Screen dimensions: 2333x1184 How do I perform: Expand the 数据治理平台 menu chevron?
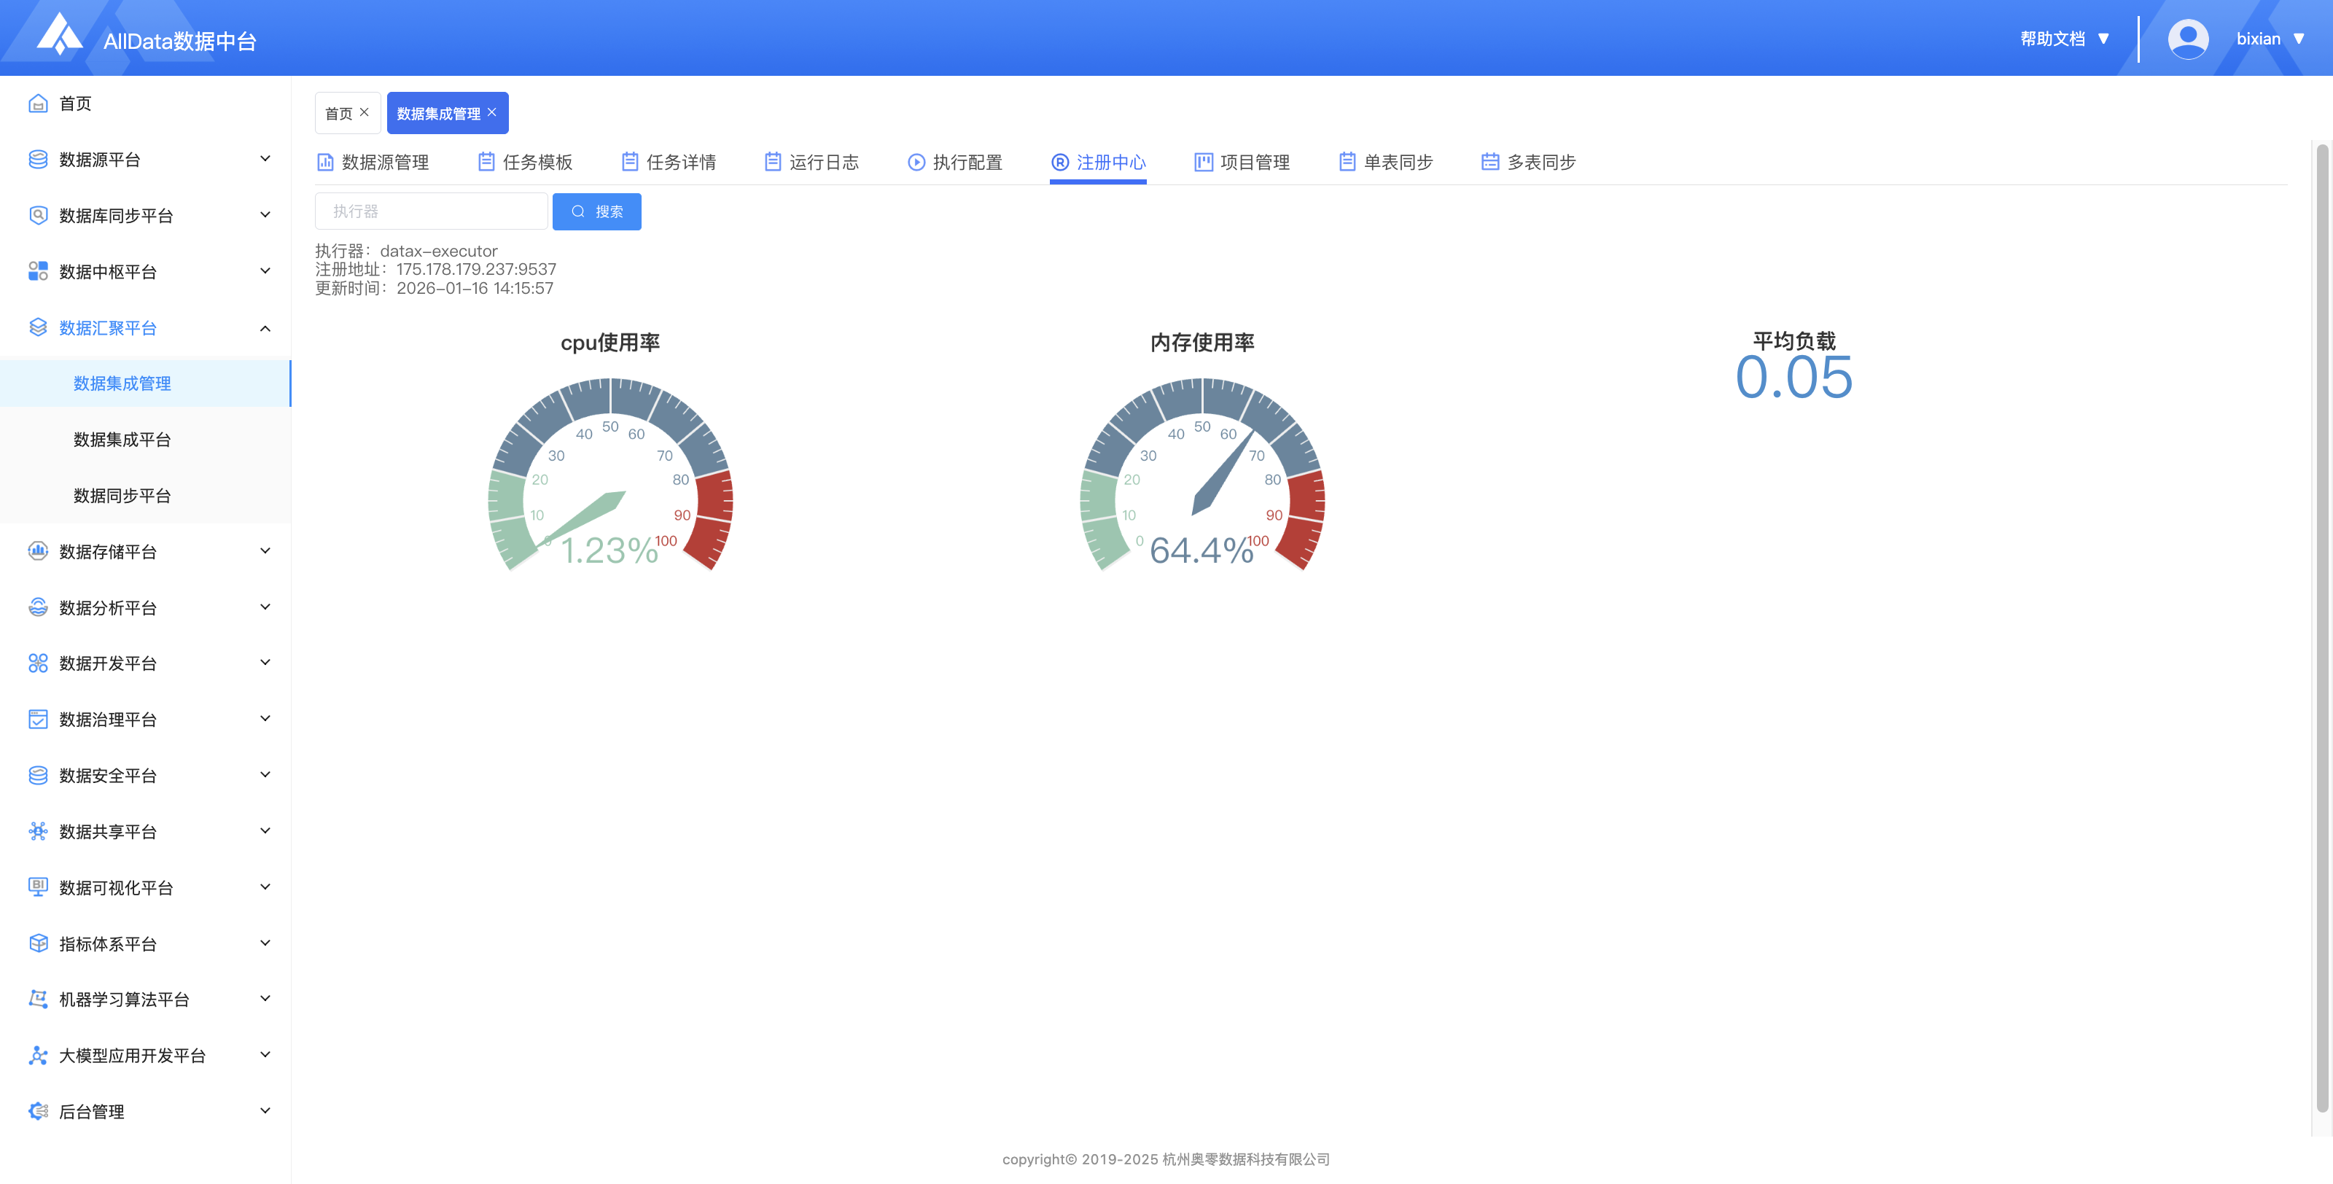tap(265, 718)
